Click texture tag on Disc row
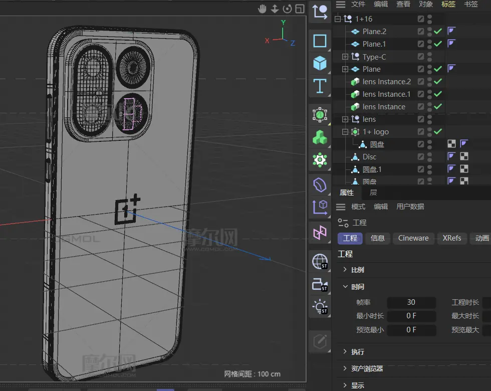The height and width of the screenshot is (391, 491). 464,156
